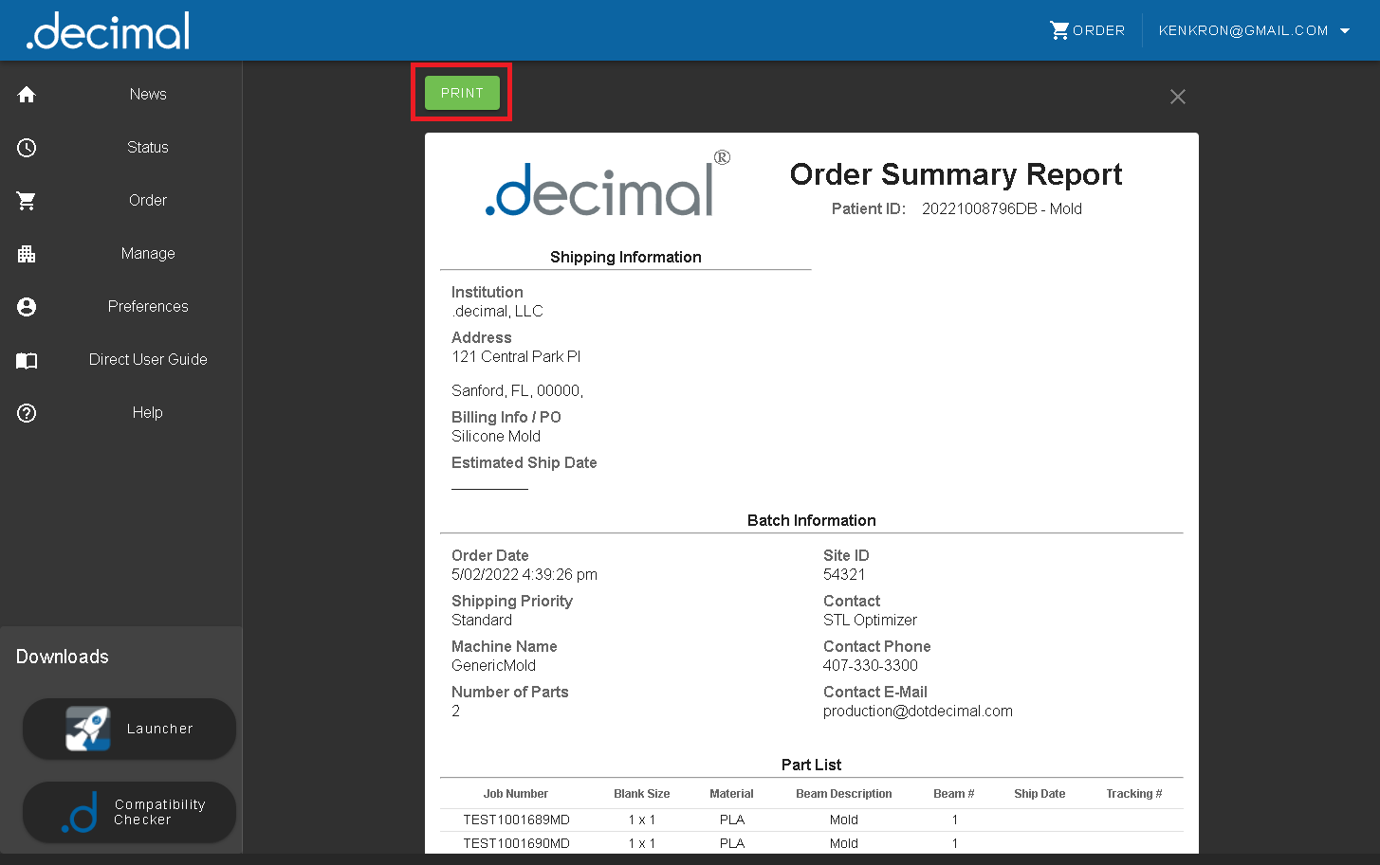Image resolution: width=1380 pixels, height=865 pixels.
Task: Expand the account dropdown arrow
Action: point(1345,31)
